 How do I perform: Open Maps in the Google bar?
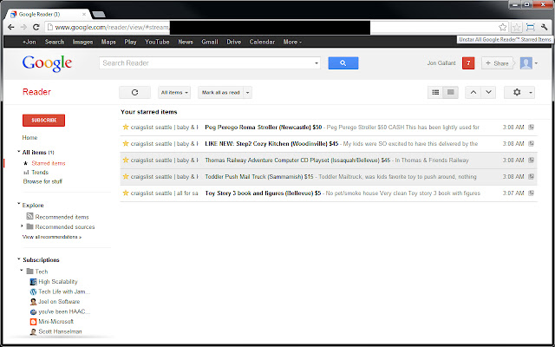[x=108, y=42]
